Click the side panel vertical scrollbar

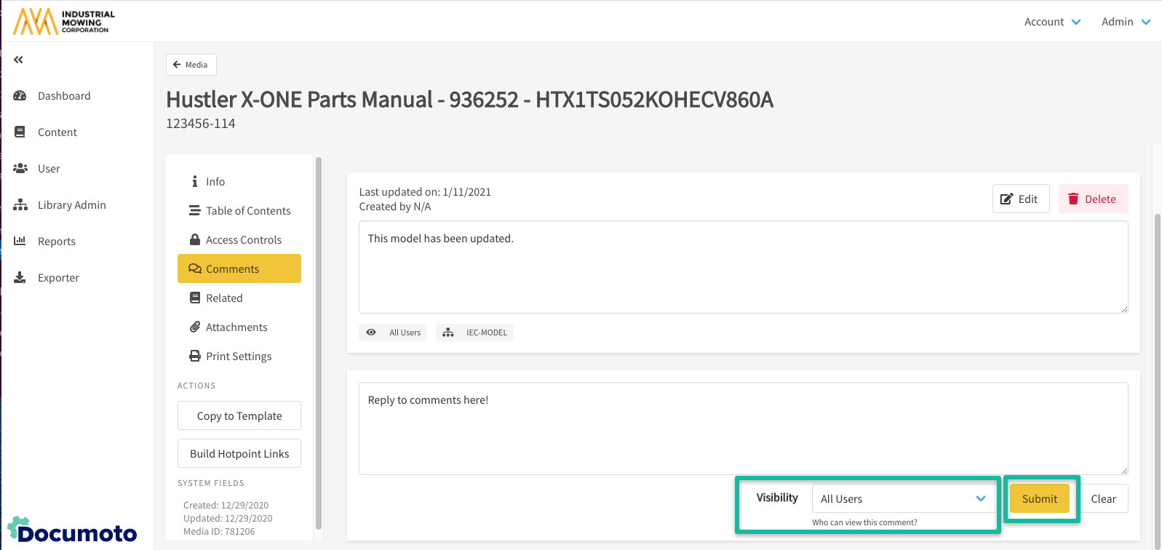click(319, 342)
